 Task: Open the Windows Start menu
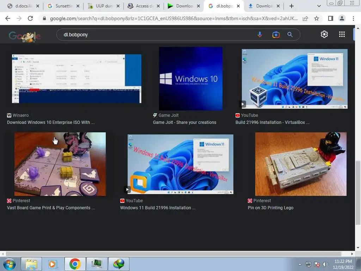click(x=9, y=264)
